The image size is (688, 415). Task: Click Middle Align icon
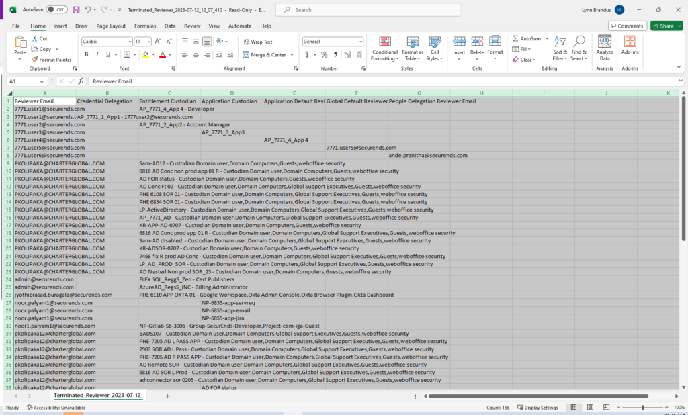[196, 41]
